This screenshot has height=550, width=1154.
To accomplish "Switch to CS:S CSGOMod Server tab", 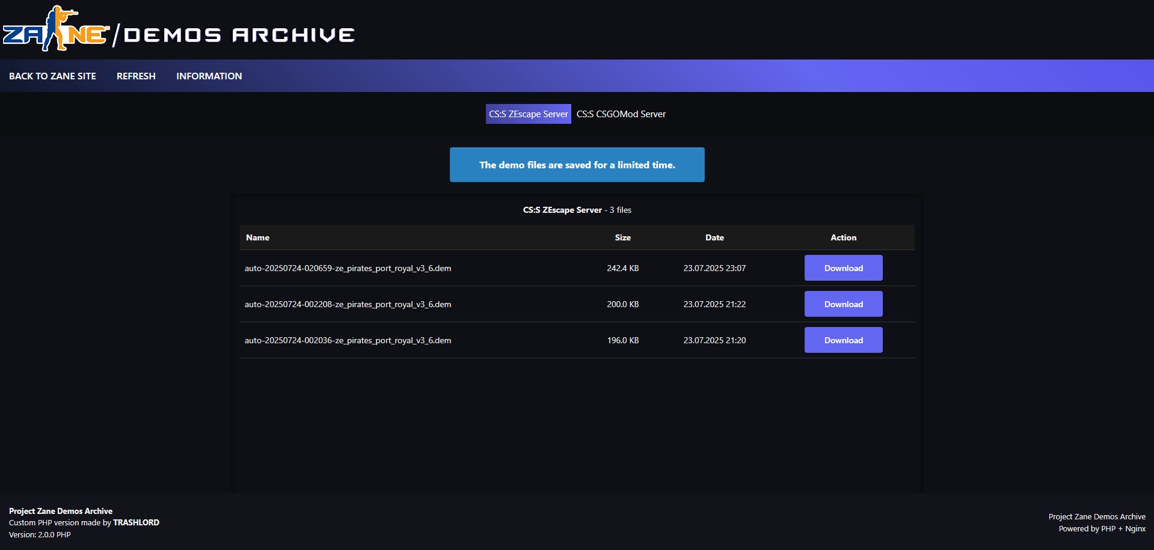I will 621,114.
